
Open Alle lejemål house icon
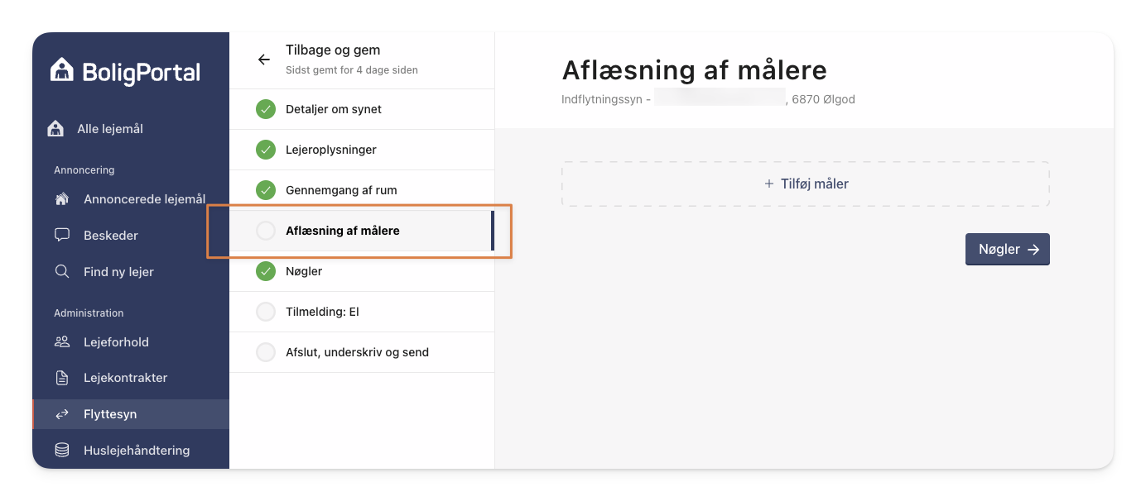pyautogui.click(x=55, y=129)
